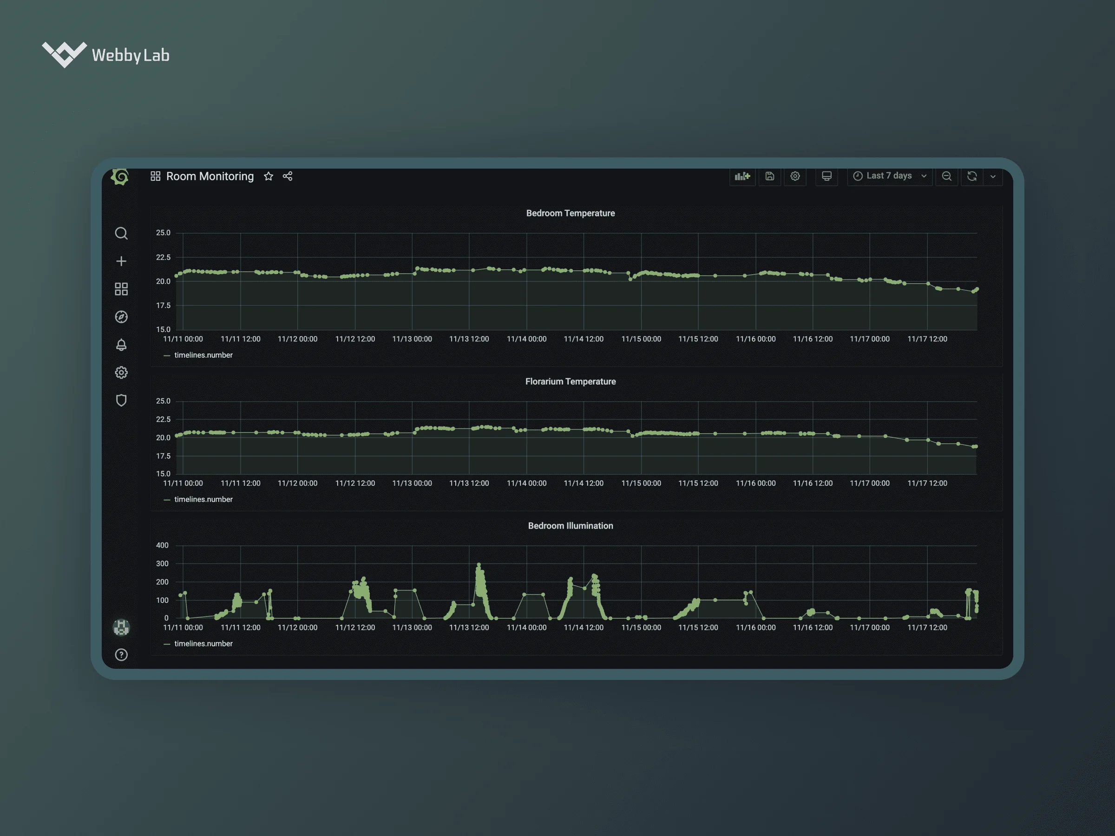The height and width of the screenshot is (836, 1115).
Task: Star the Room Monitoring dashboard
Action: pos(269,176)
